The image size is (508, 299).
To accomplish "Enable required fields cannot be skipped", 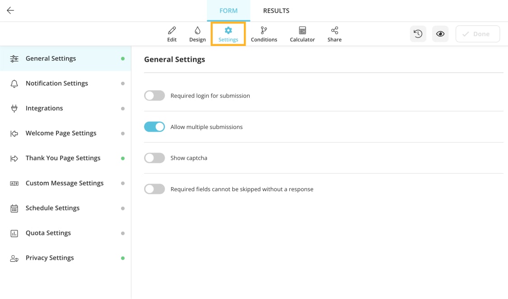I will click(154, 189).
